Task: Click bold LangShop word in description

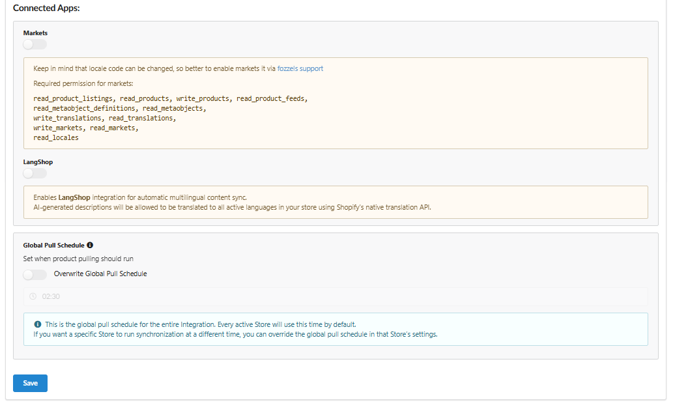Action: click(x=75, y=197)
